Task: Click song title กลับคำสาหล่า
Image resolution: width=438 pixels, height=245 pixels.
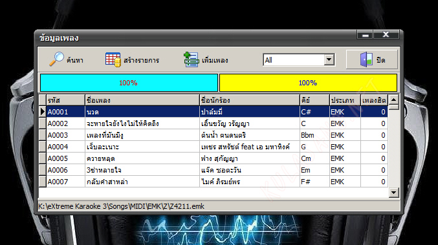Action: click(107, 182)
